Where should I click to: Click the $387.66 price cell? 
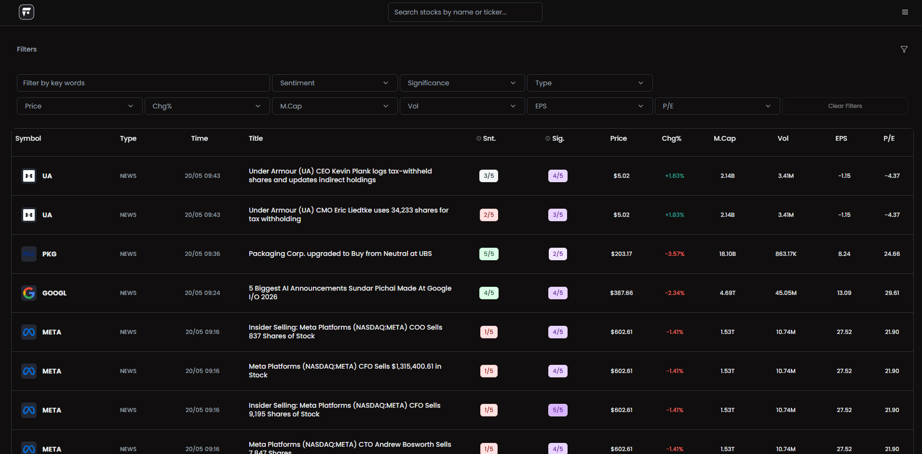click(x=621, y=293)
